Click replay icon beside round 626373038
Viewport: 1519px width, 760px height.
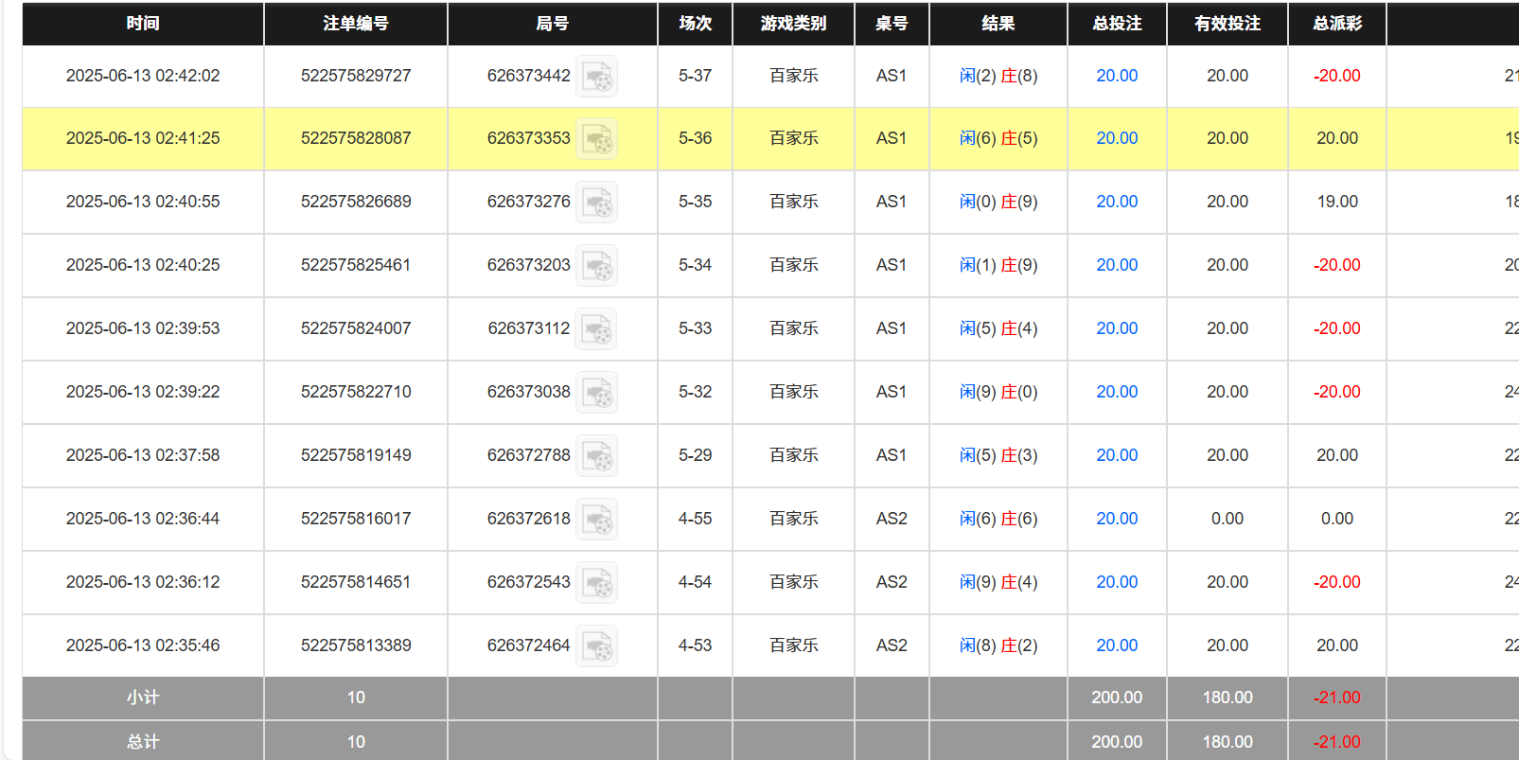(597, 393)
